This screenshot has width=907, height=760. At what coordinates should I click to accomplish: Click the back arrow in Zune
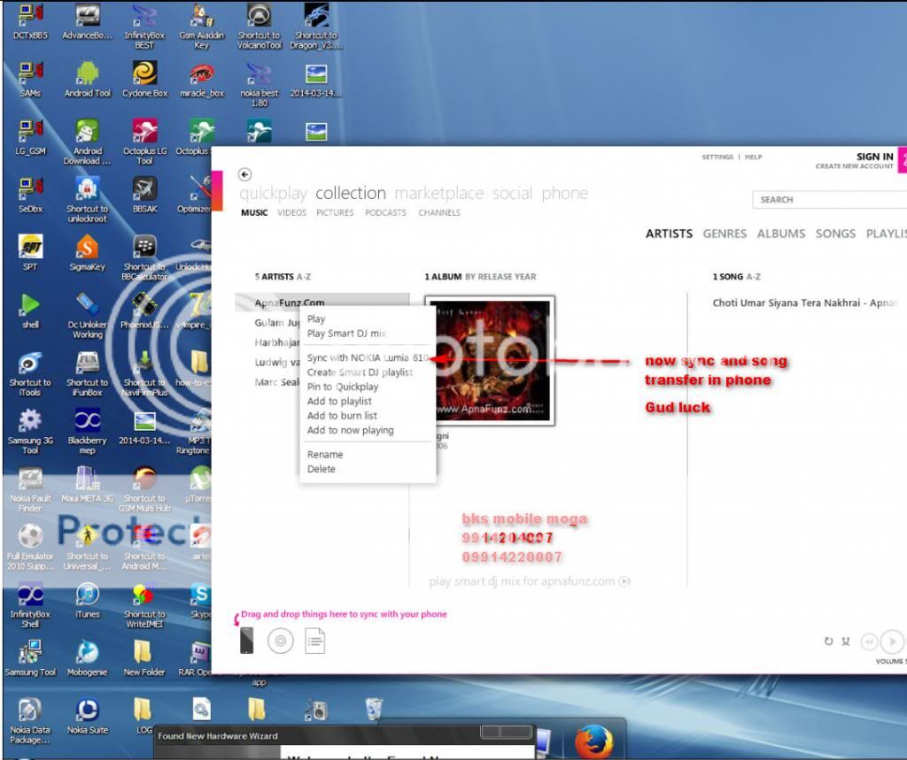coord(245,175)
